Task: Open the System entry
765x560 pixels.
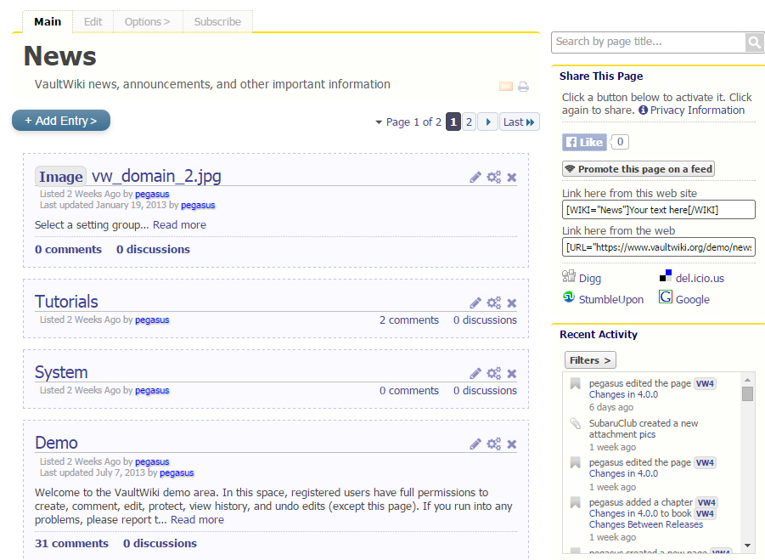Action: click(x=61, y=372)
